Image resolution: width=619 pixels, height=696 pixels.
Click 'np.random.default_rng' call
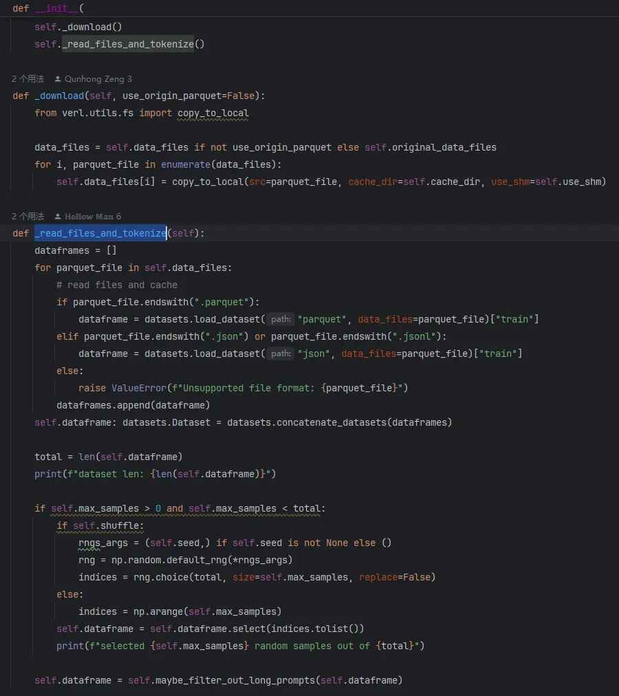169,561
